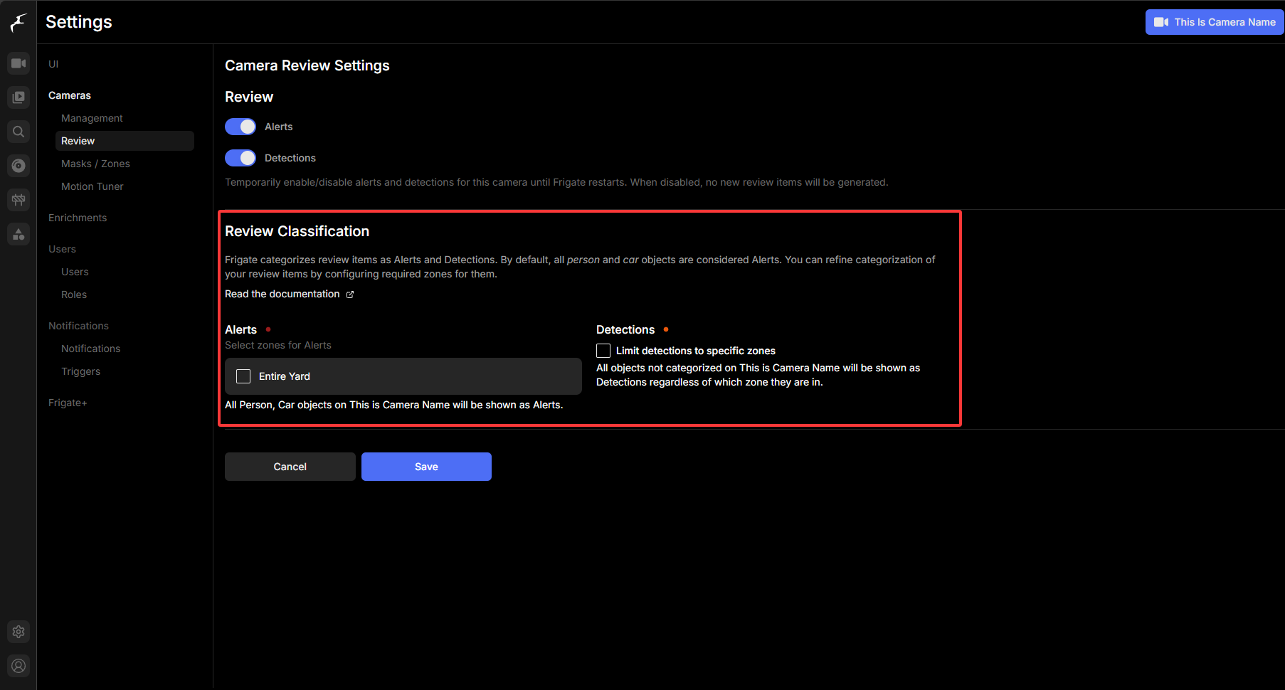The image size is (1285, 690).
Task: Open the review playback icon in sidebar
Action: 18,97
